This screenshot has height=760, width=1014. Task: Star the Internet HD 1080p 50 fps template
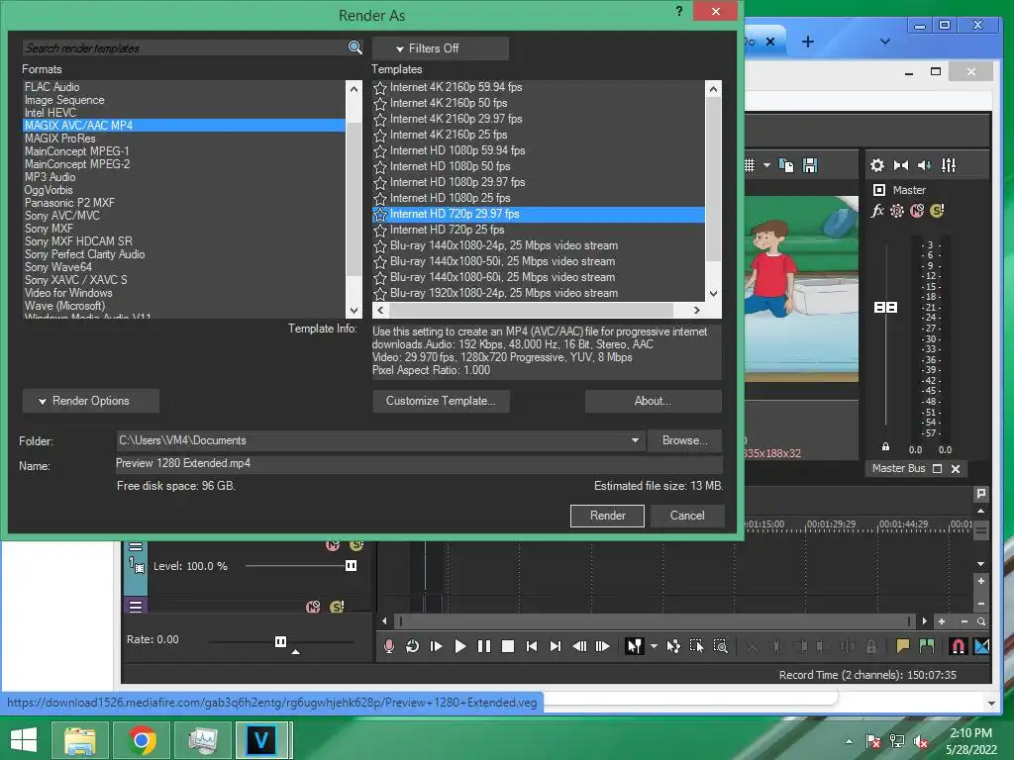coord(380,166)
